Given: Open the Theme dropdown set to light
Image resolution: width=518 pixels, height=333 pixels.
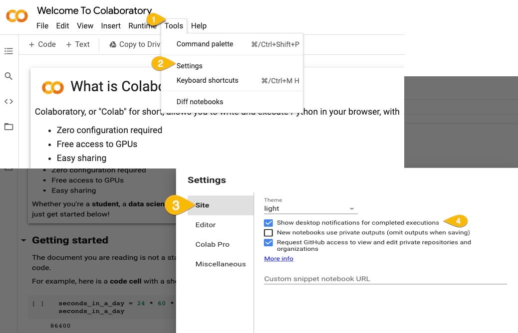Looking at the screenshot, I should 310,208.
